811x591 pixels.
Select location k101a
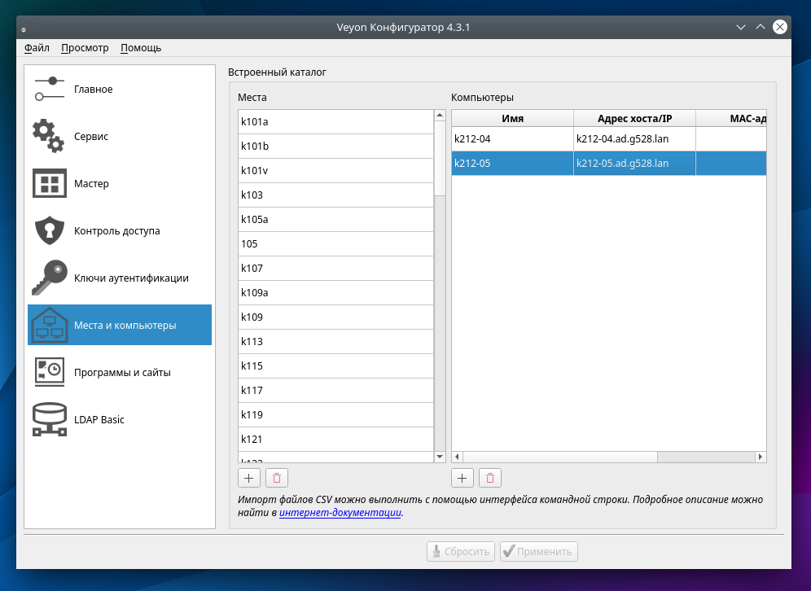[x=335, y=122]
